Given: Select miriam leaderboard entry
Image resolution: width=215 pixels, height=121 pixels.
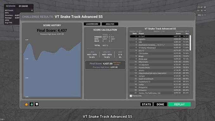Looking at the screenshot, I should coord(159,76).
